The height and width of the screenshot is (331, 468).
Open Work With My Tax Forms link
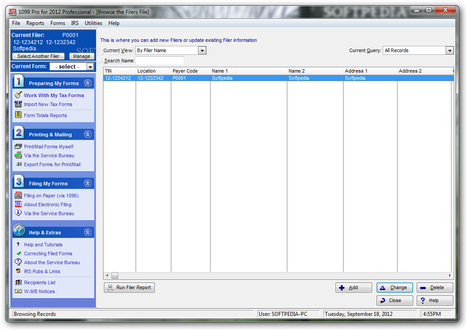(54, 95)
